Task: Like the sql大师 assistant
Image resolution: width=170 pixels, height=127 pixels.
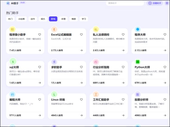Action: 40,67
